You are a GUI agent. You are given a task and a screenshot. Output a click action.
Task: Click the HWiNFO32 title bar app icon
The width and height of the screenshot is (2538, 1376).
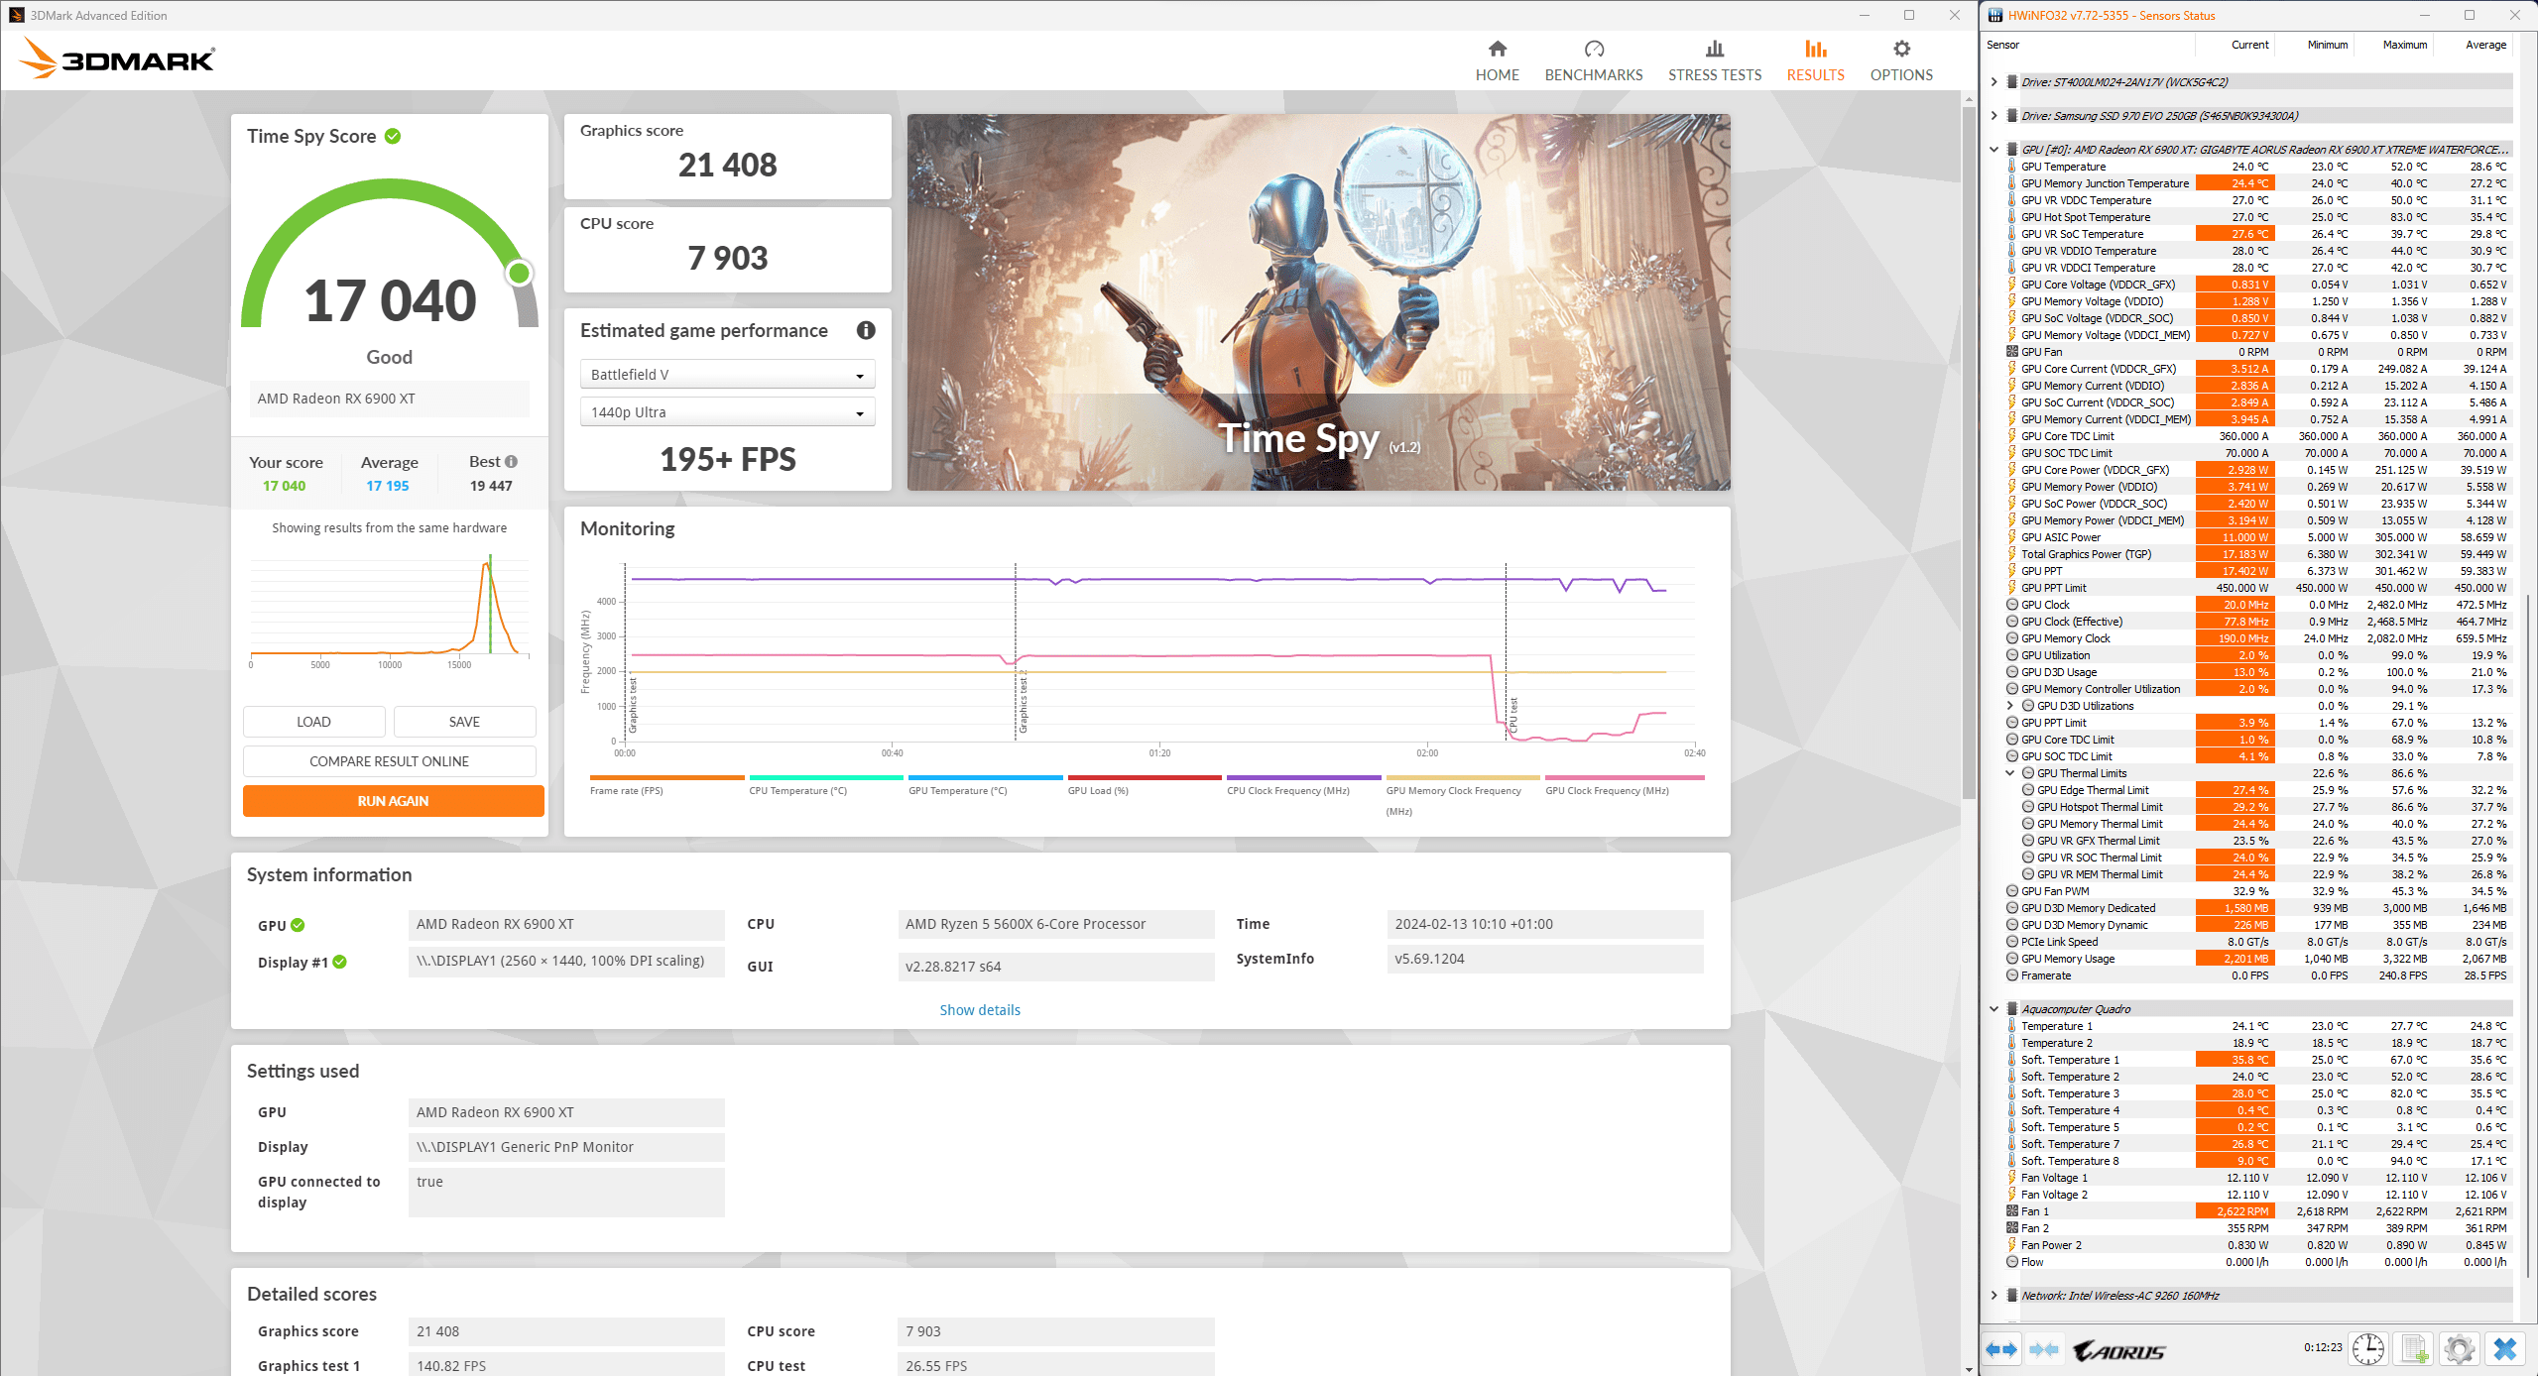(x=1995, y=15)
